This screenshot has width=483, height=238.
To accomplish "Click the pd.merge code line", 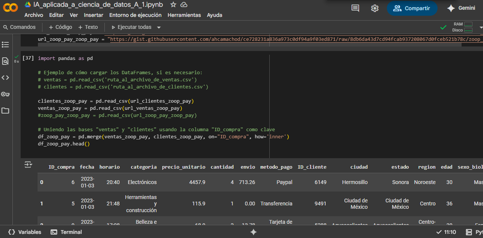I will (164, 137).
